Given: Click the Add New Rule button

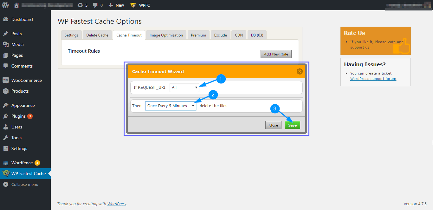Looking at the screenshot, I should pyautogui.click(x=276, y=54).
